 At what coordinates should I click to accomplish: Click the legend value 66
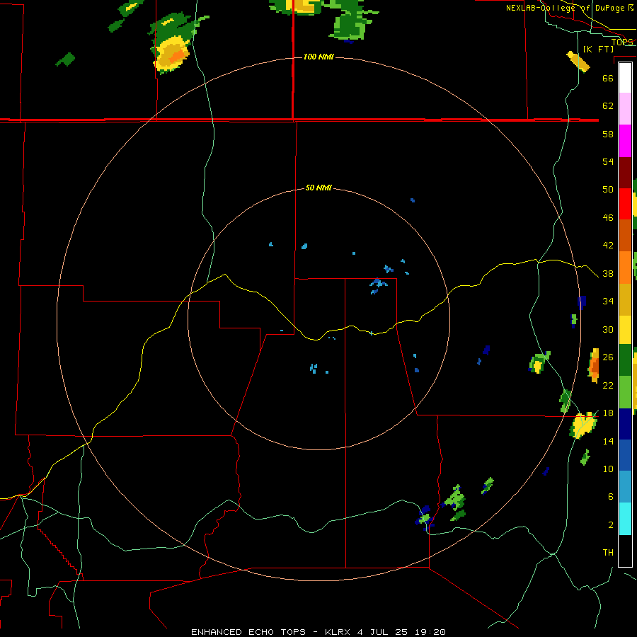pyautogui.click(x=608, y=78)
